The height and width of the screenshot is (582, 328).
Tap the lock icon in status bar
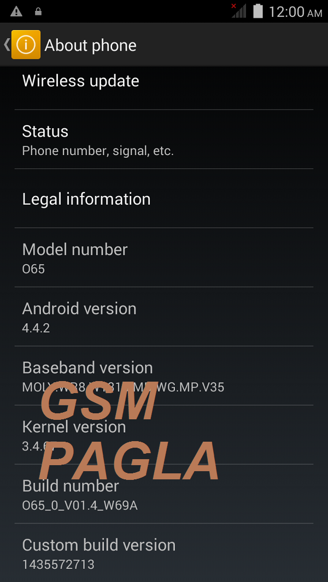pos(38,11)
